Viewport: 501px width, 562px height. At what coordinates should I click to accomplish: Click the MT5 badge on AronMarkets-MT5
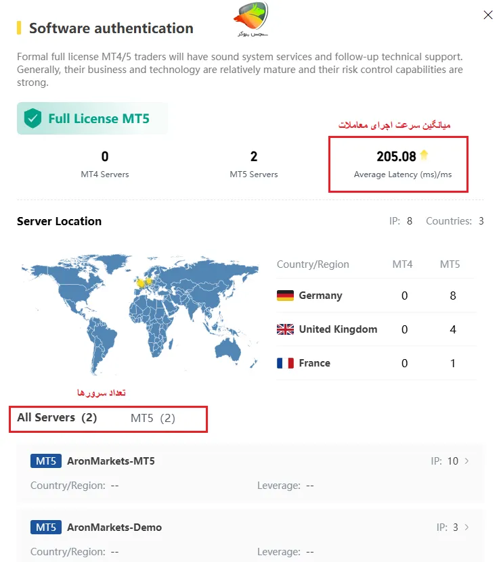46,461
